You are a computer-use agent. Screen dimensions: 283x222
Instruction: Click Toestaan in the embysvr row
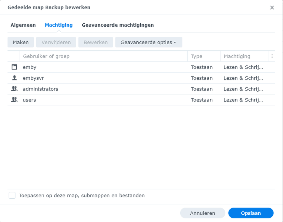[202, 78]
